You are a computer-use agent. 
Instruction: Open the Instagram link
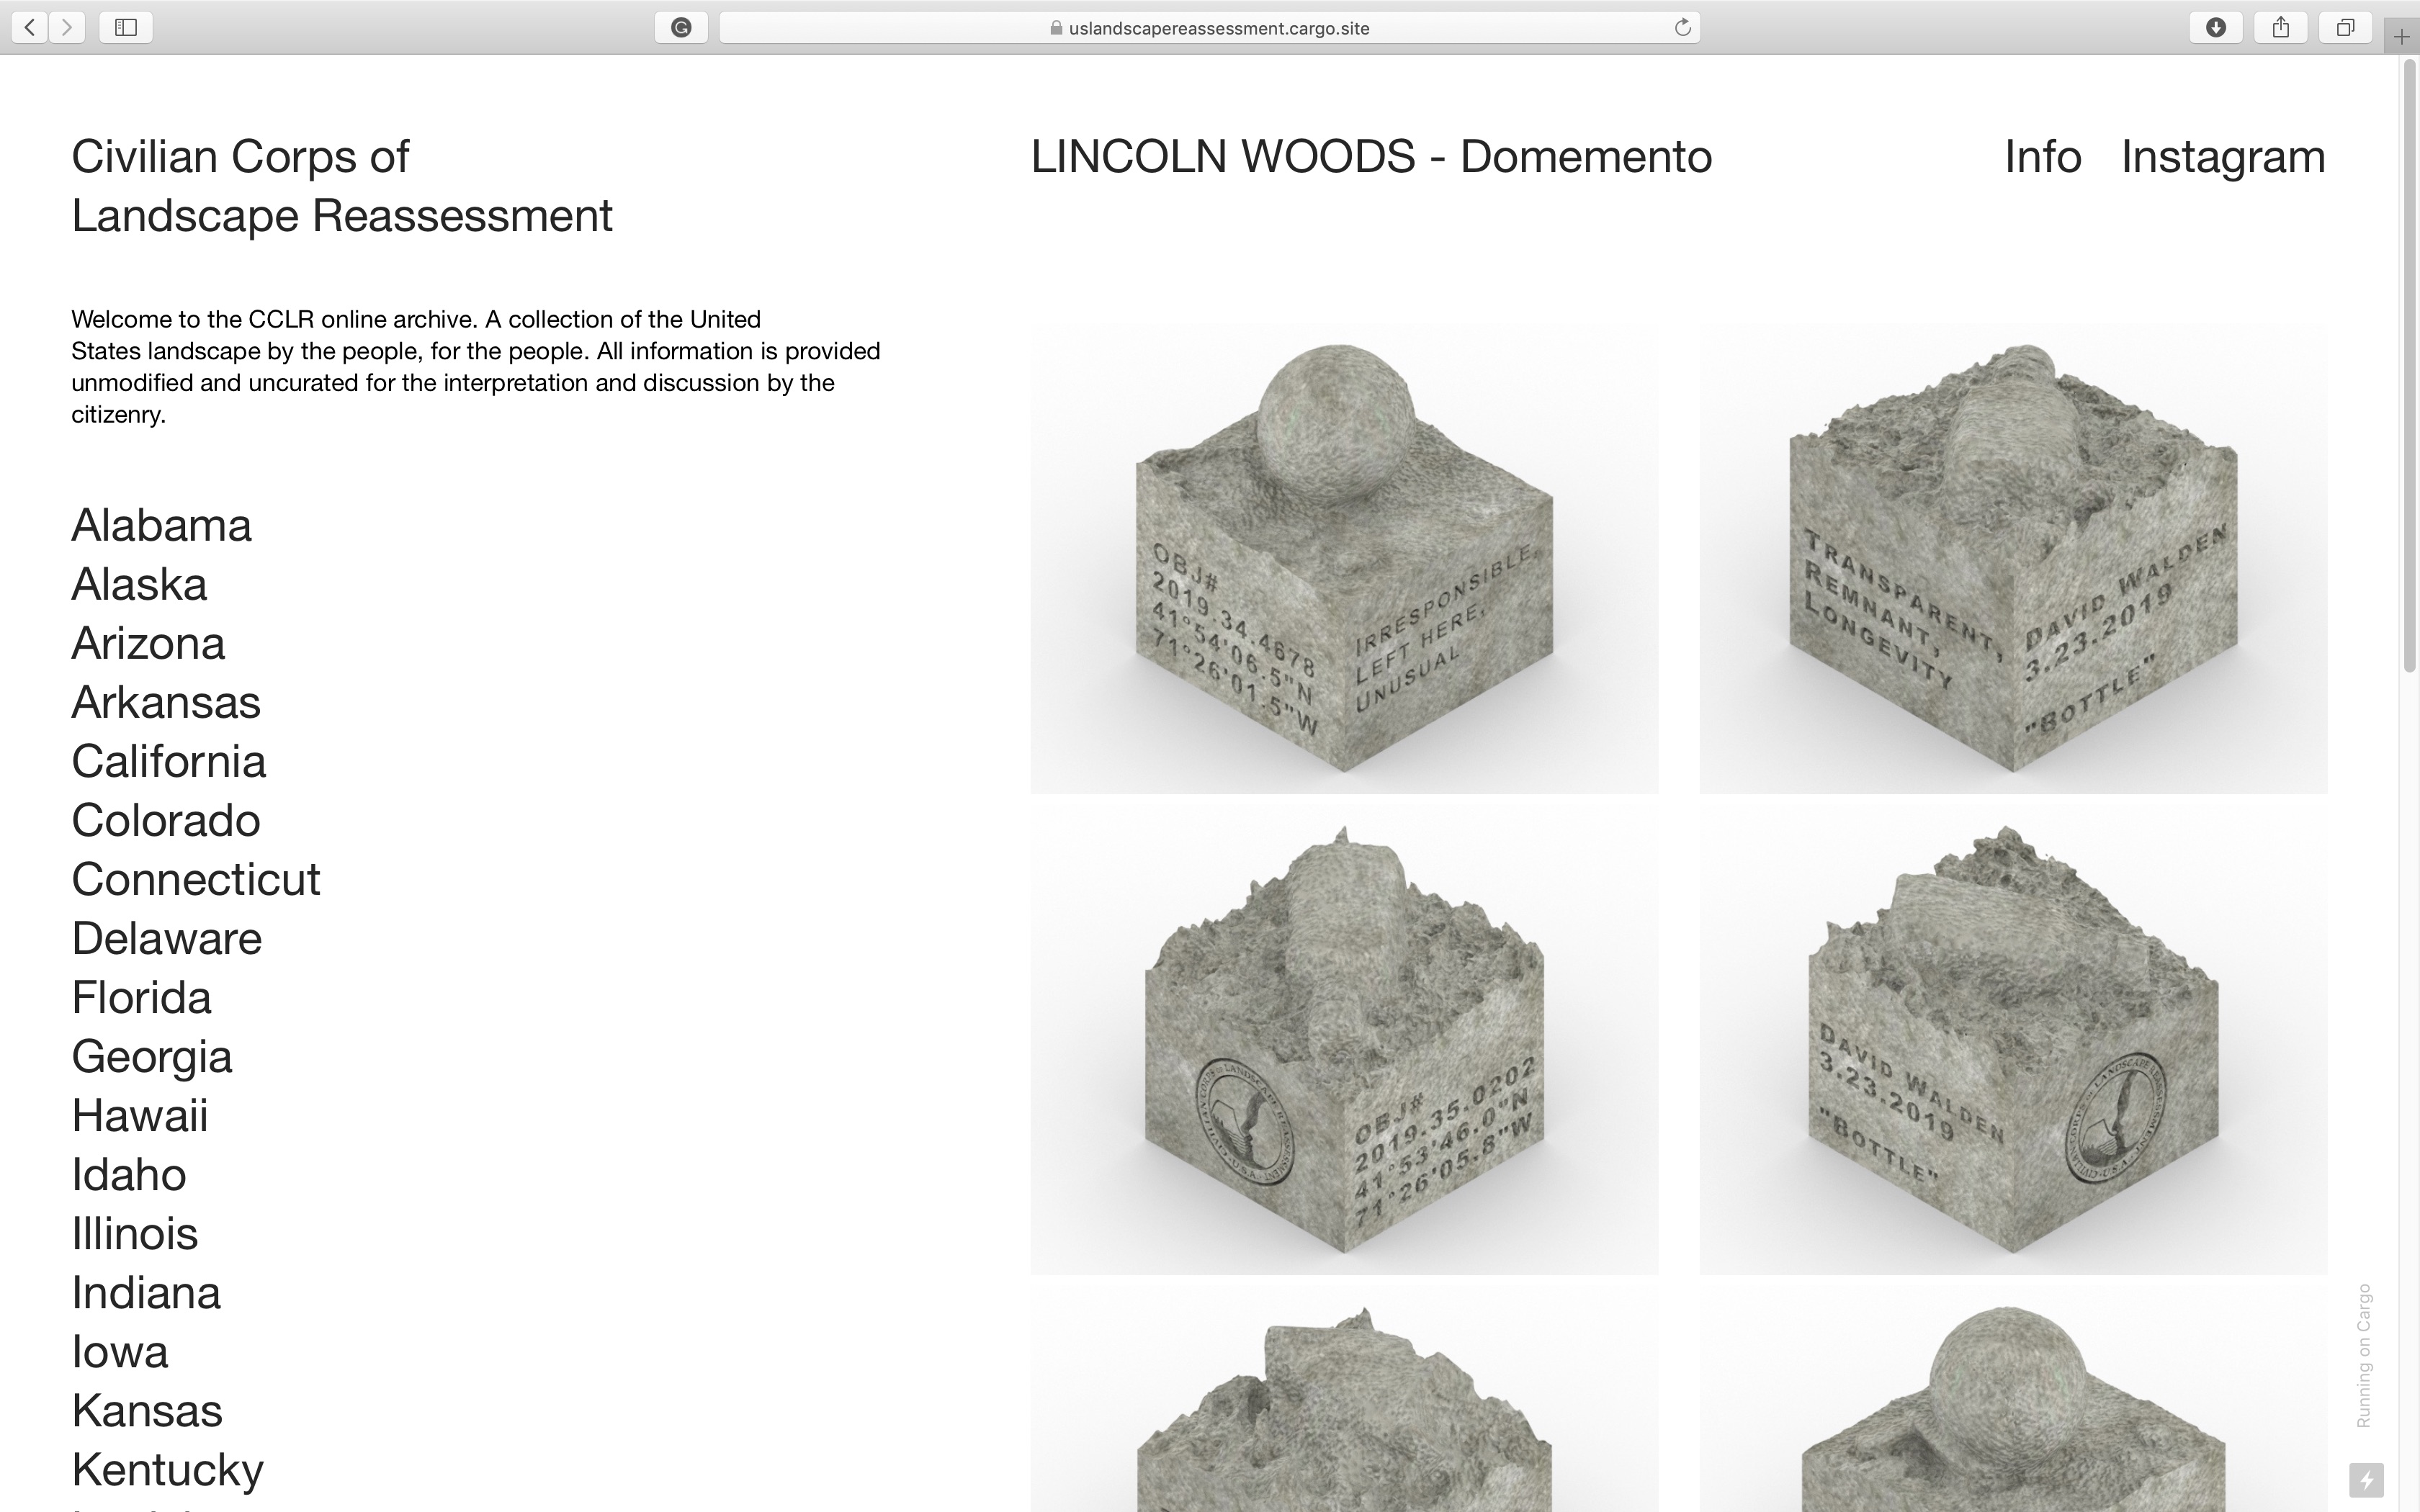pyautogui.click(x=2223, y=157)
